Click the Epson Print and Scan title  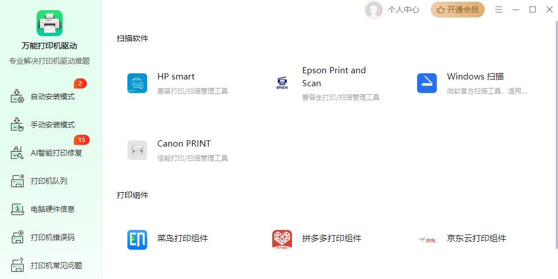(334, 77)
